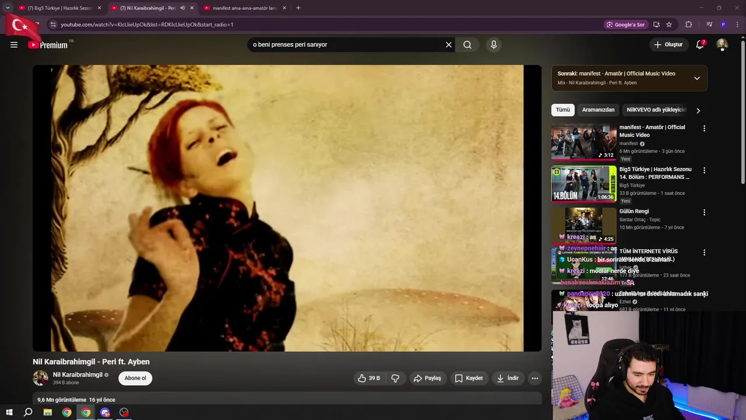Open the Discord taskbar icon
The image size is (746, 420).
[105, 412]
